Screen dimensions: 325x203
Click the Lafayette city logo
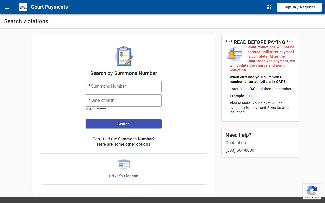[x=23, y=7]
